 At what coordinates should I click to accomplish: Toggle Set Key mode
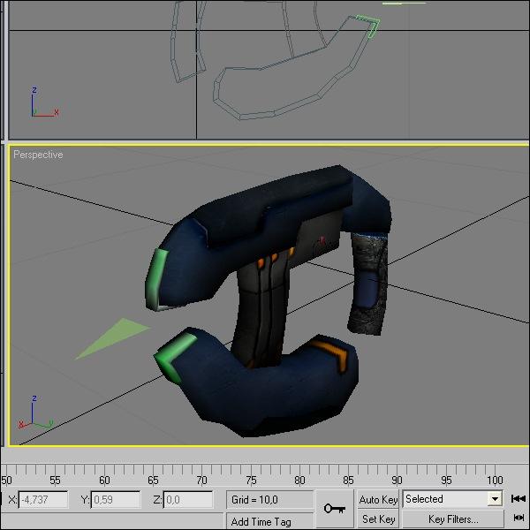[378, 519]
